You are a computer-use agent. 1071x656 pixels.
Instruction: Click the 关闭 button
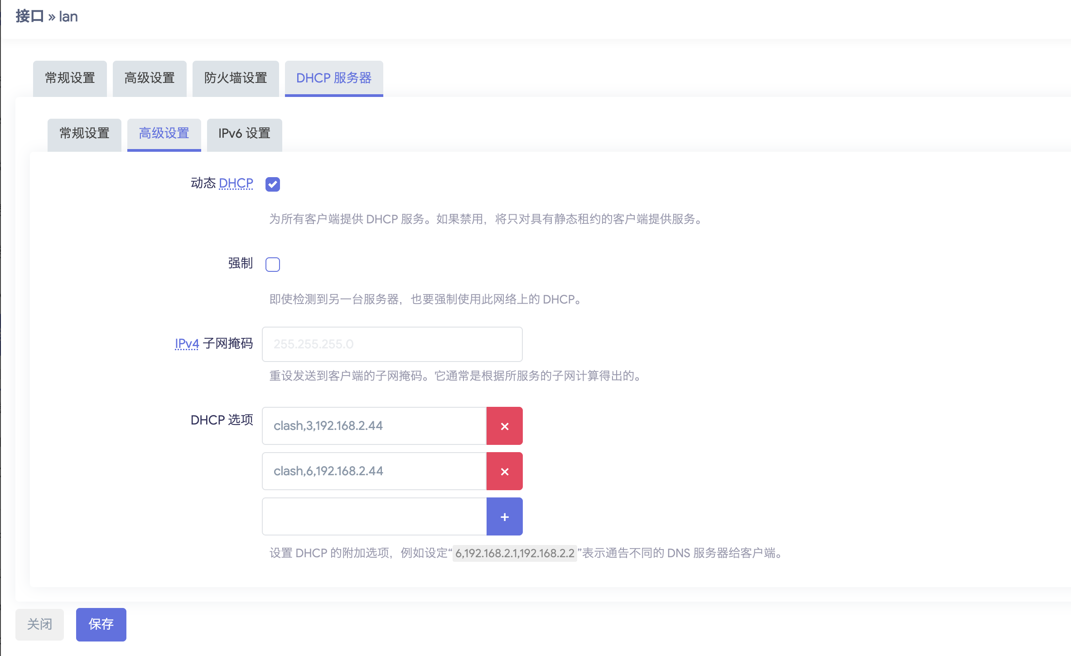(39, 624)
